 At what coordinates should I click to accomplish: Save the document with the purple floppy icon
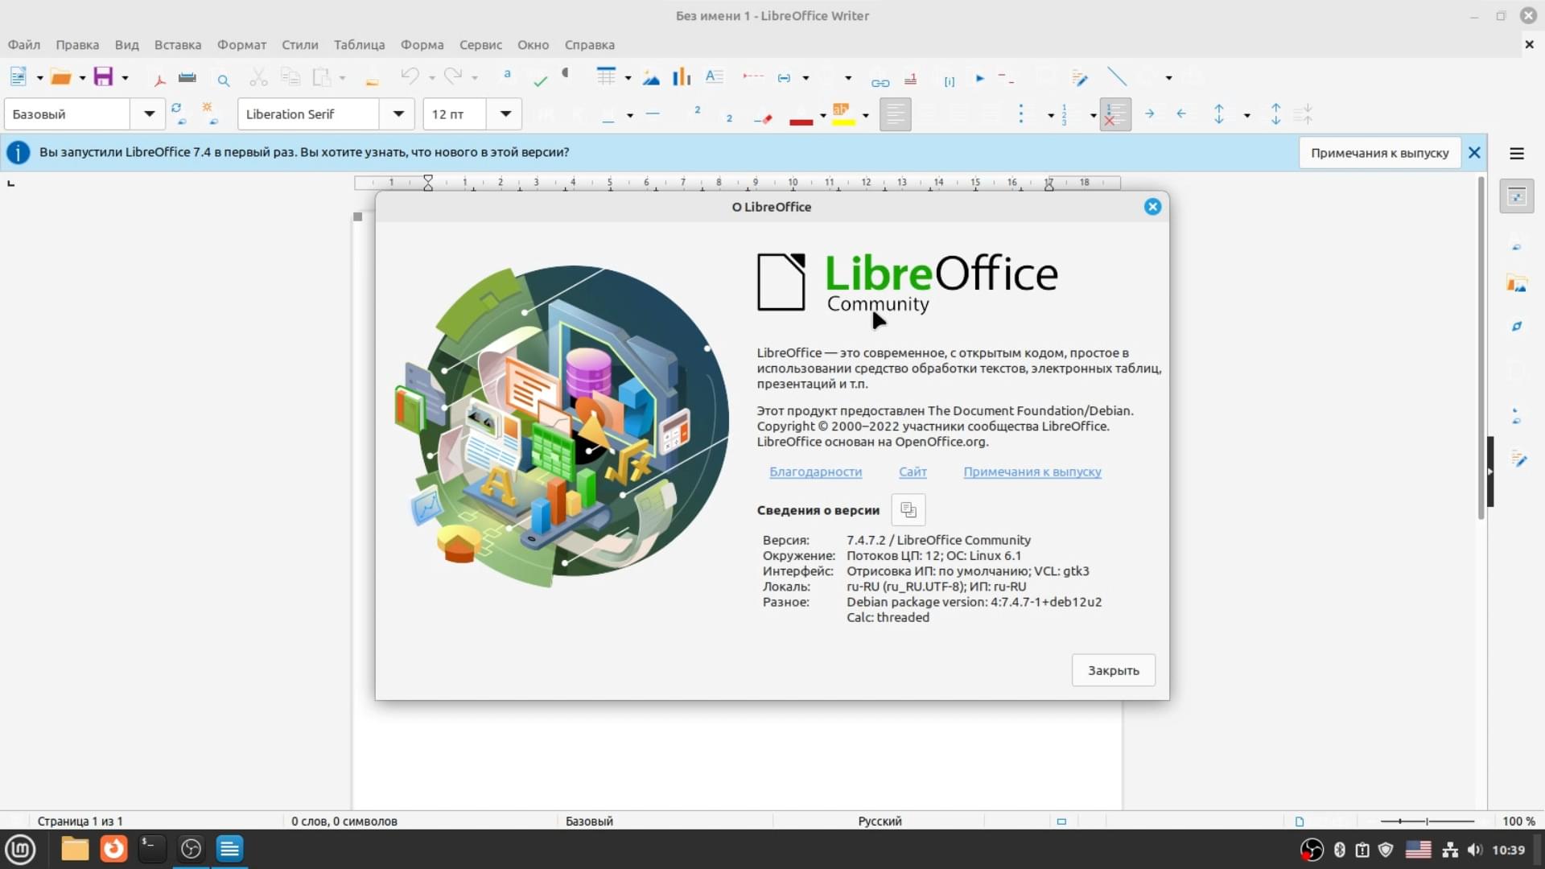coord(103,77)
